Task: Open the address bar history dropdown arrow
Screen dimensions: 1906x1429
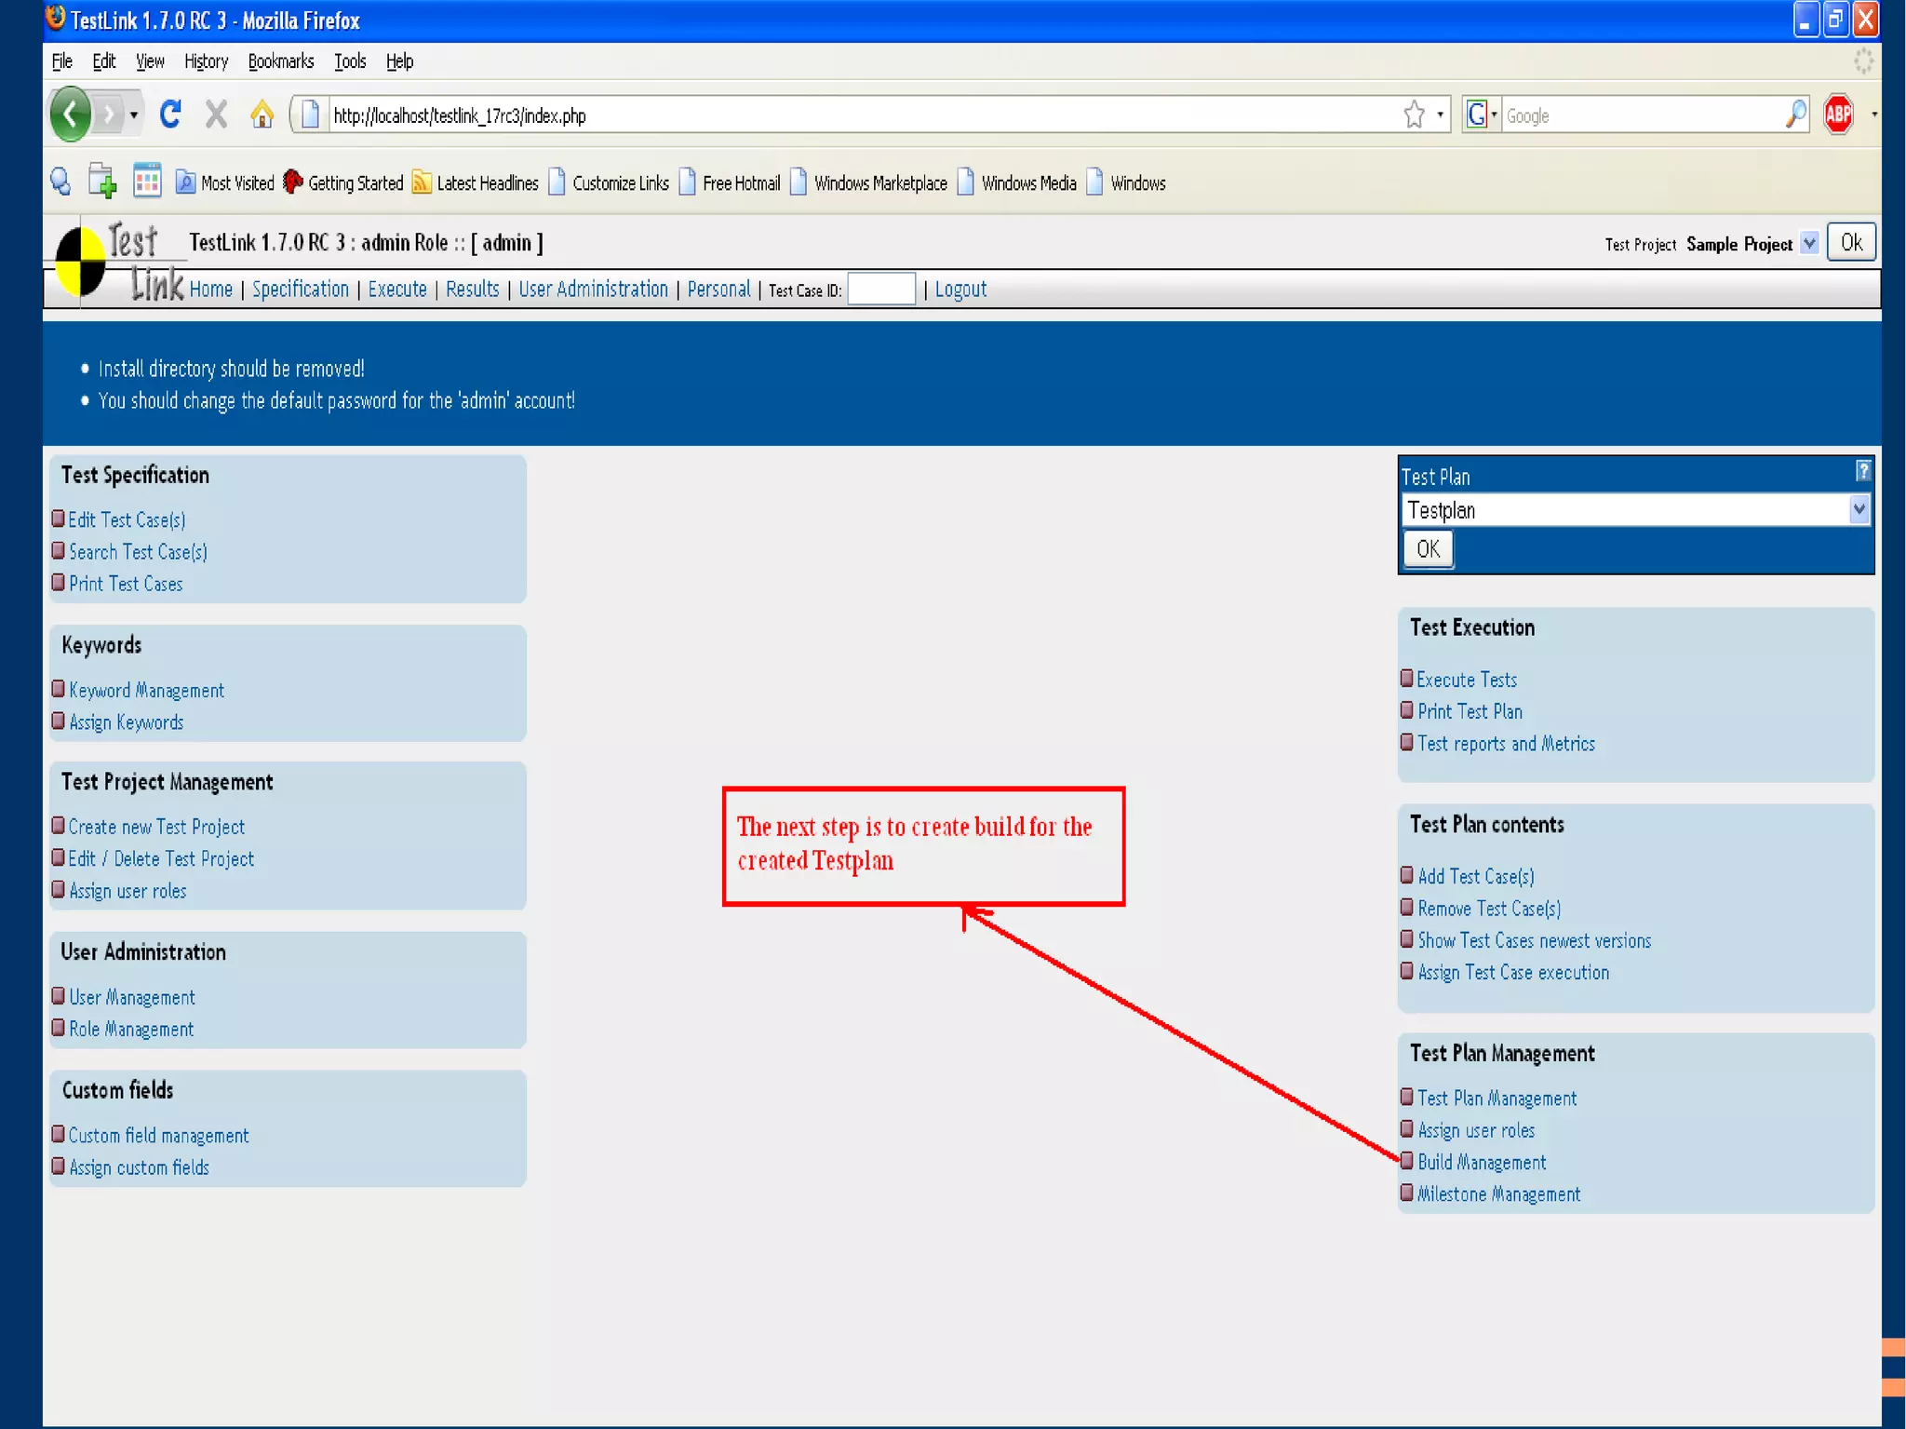Action: click(1440, 115)
